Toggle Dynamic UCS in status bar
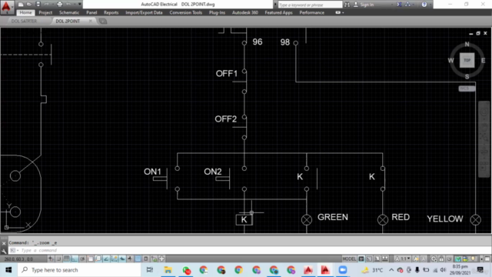 (115, 259)
